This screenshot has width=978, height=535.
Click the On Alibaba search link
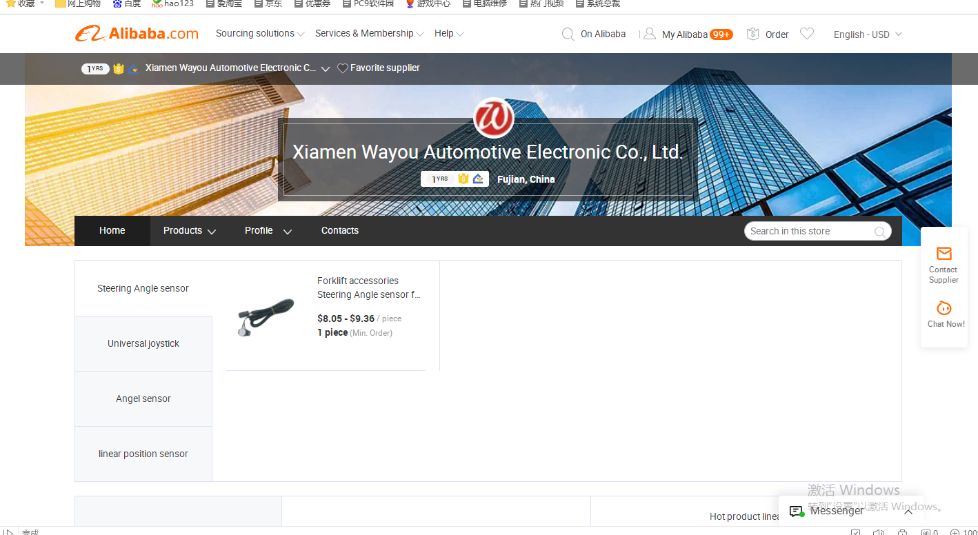pos(603,34)
